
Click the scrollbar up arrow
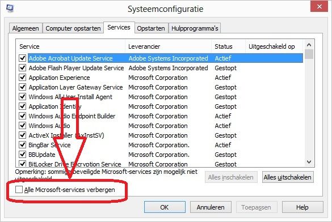[309, 45]
